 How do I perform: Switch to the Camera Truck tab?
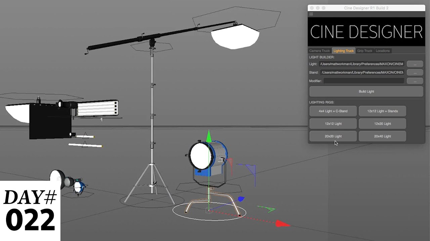(319, 51)
